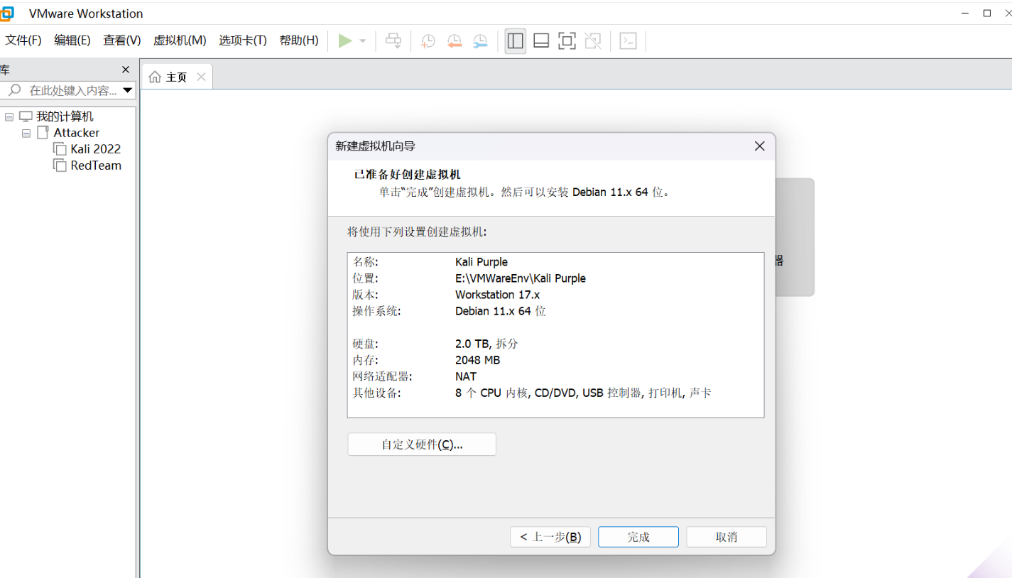Click the Kali 2022 VM icon
The width and height of the screenshot is (1012, 578).
60,149
